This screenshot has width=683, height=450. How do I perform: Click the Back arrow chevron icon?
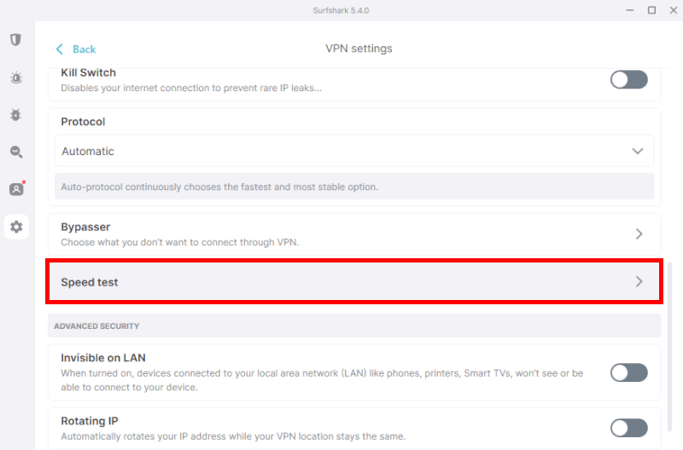coord(60,49)
